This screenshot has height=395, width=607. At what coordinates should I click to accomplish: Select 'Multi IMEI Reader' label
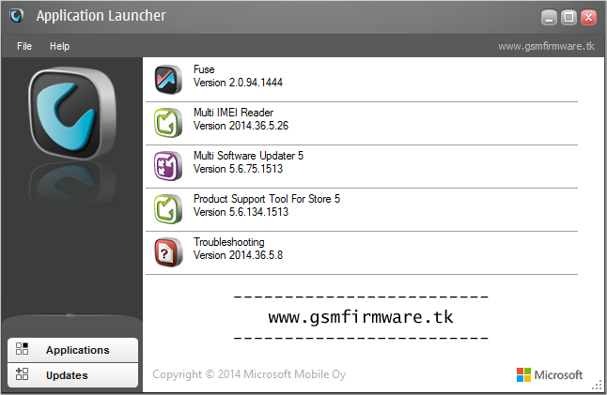(233, 113)
